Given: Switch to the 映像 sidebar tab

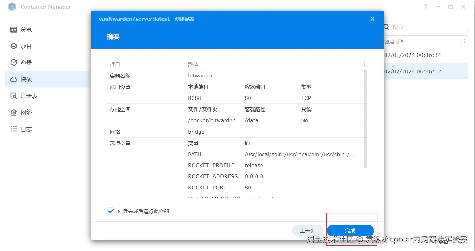Looking at the screenshot, I should click(x=47, y=79).
